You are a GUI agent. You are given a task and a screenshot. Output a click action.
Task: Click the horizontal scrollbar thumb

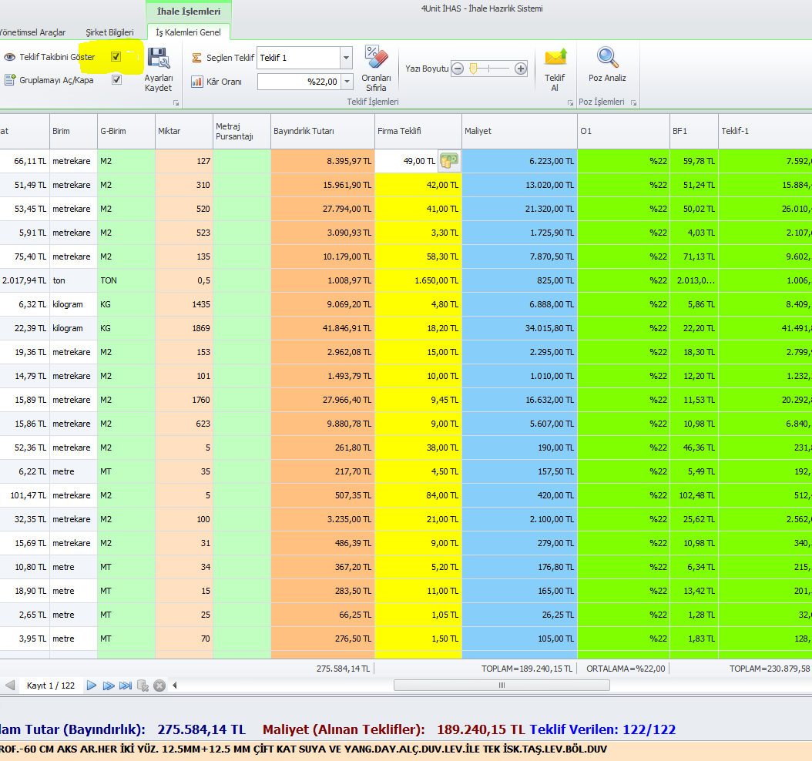click(502, 685)
